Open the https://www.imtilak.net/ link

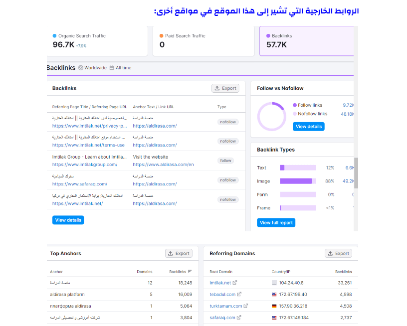point(77,203)
